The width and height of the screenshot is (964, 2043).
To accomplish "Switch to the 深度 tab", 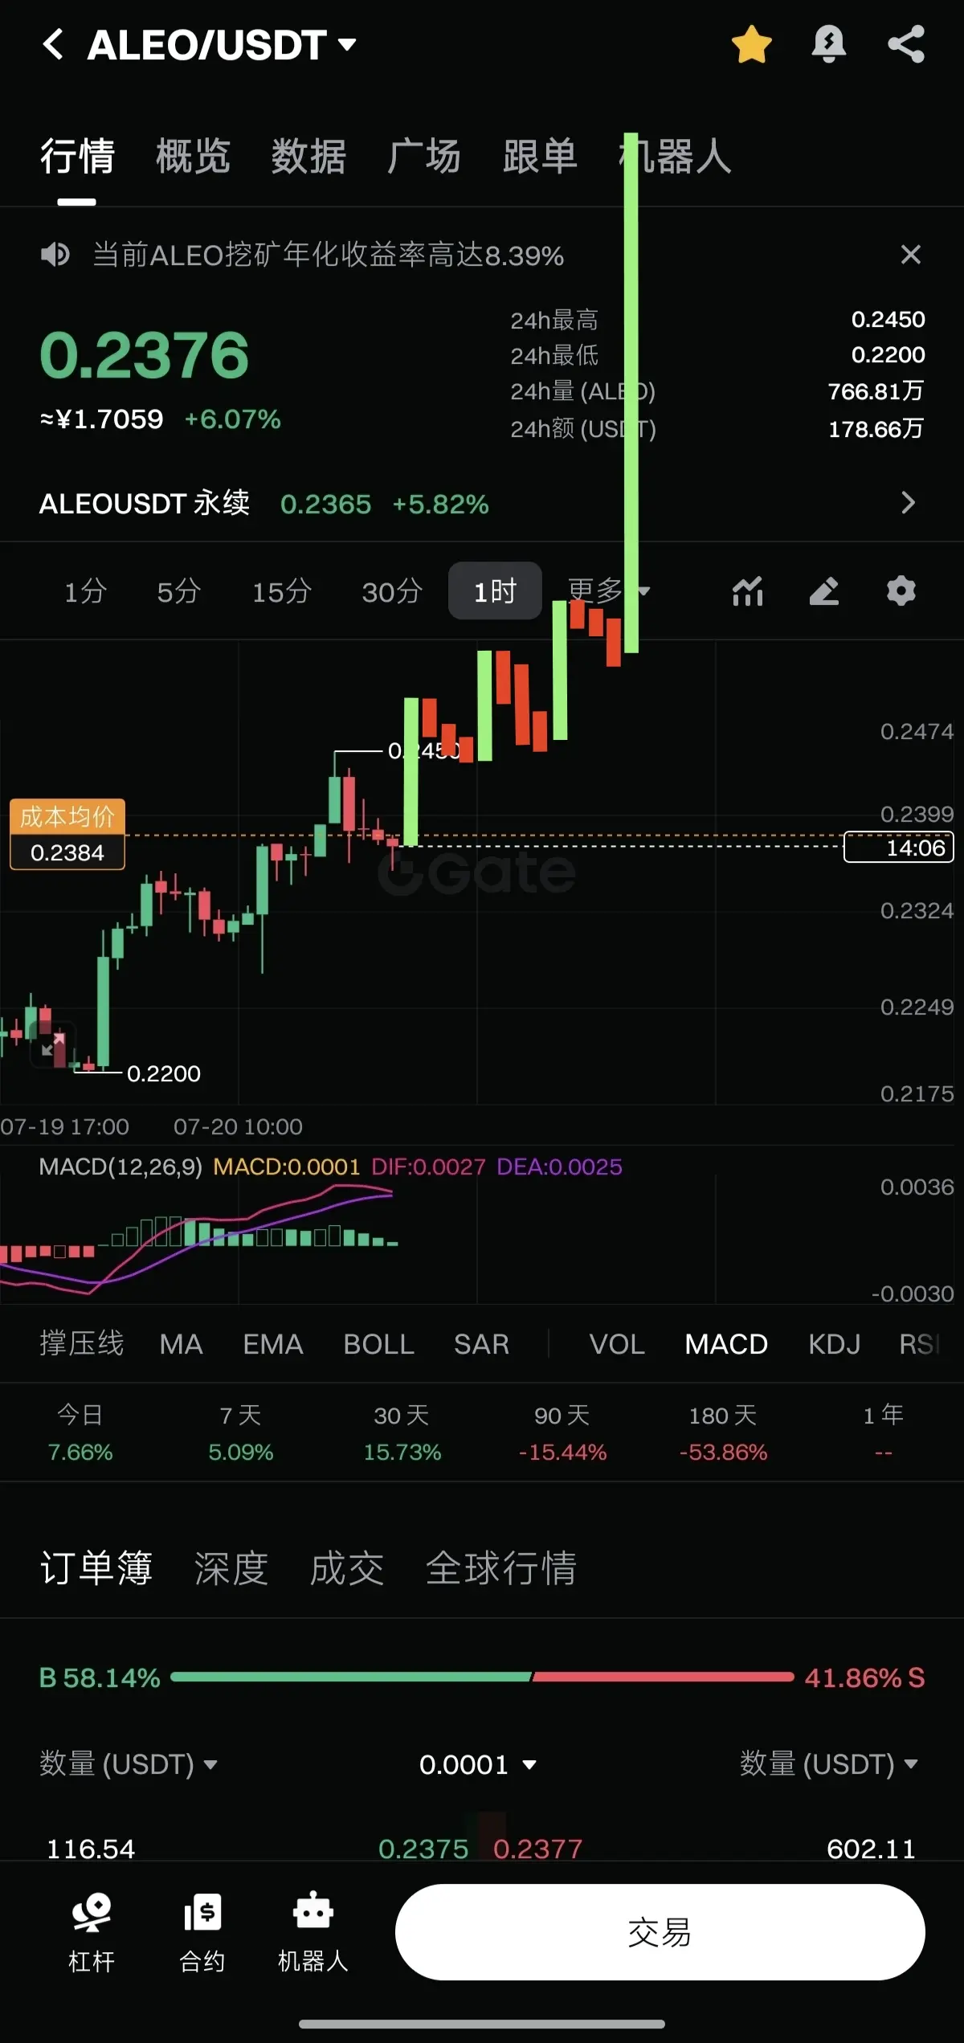I will tap(231, 1567).
